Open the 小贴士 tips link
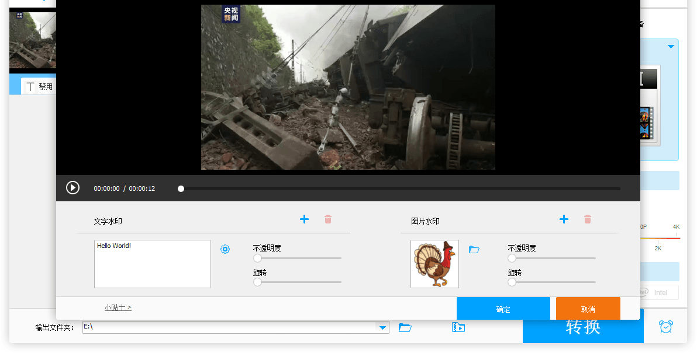This screenshot has height=353, width=697. point(118,307)
